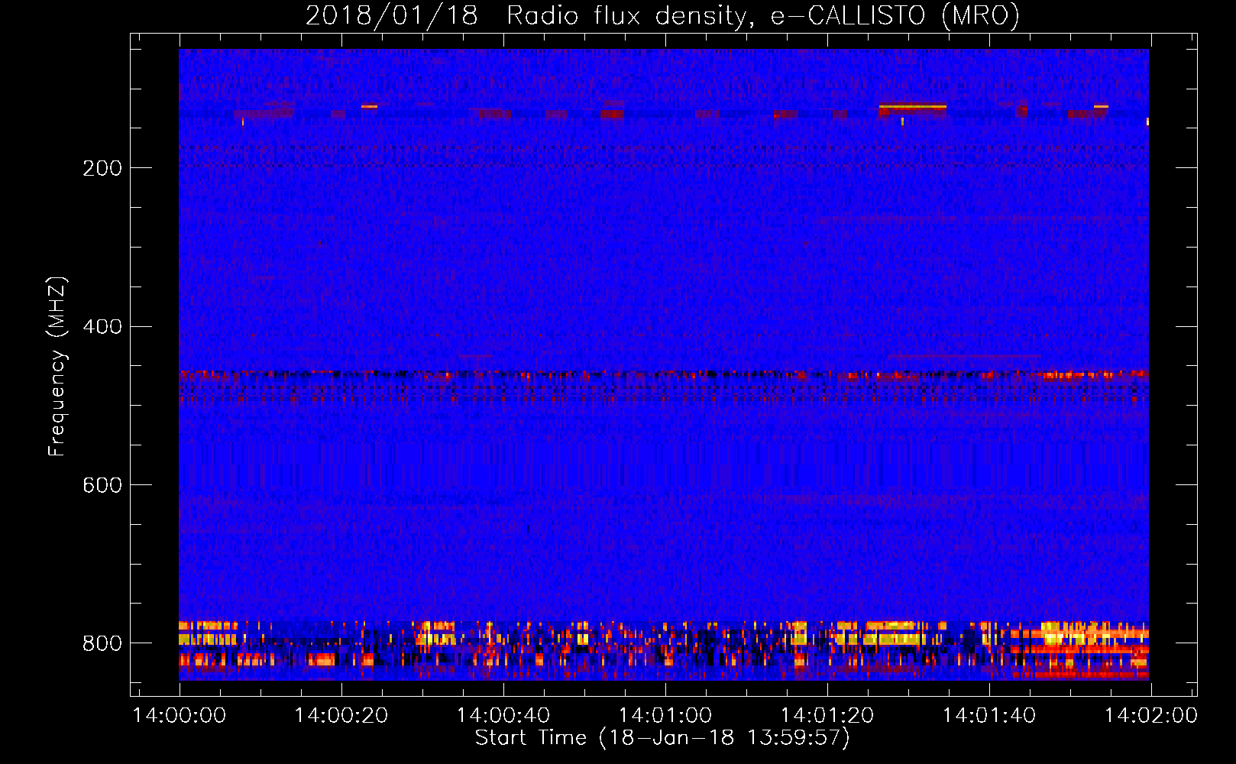Click the 14:00:40 time label
Screen dimensions: 1236x764
[x=503, y=715]
